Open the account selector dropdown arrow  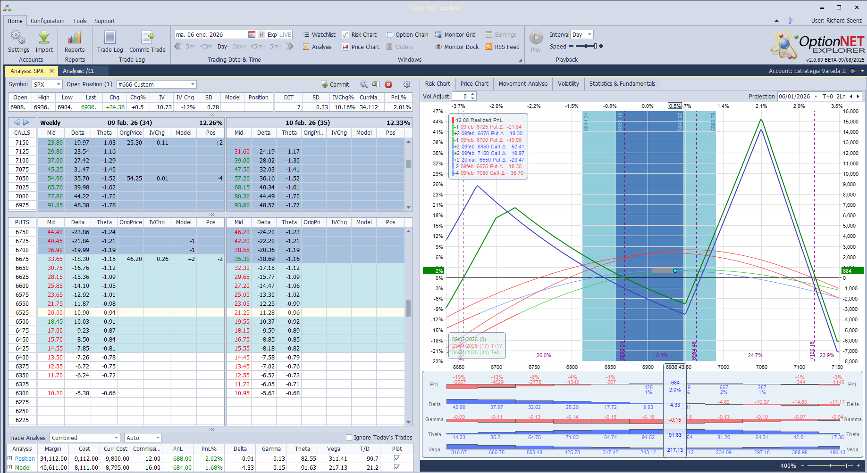862,71
